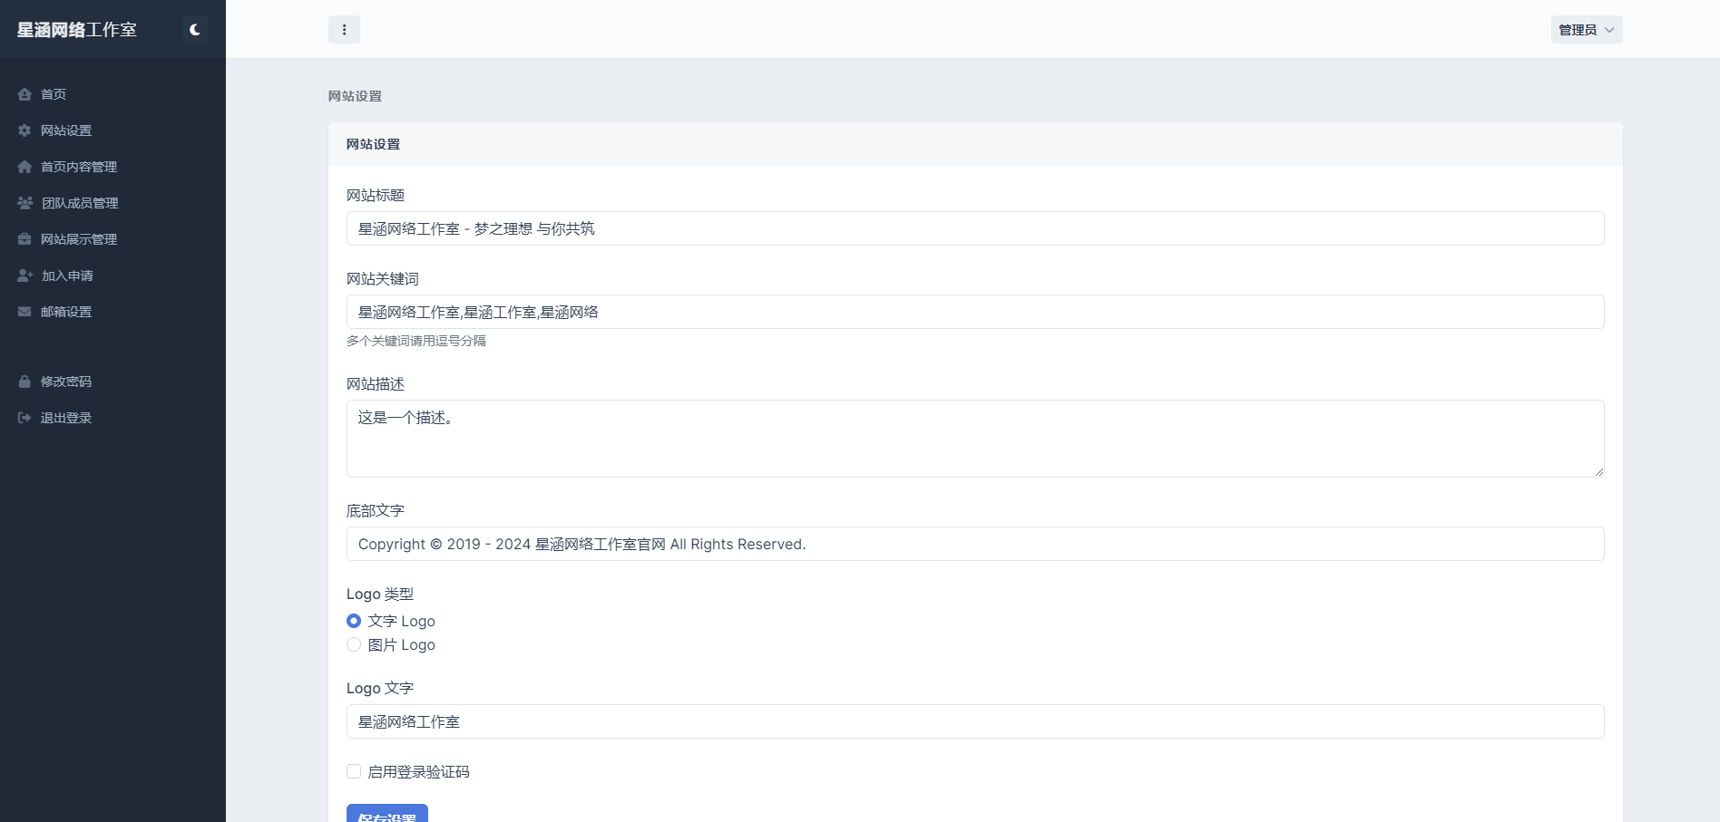
Task: Click the 网站标题 input field
Action: pos(974,228)
